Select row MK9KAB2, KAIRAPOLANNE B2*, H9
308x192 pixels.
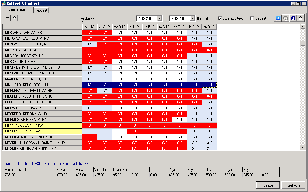tap(42, 67)
